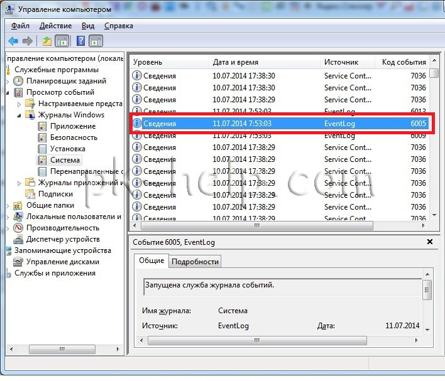Click the Up one level folder icon
The image size is (445, 381).
coord(47,41)
